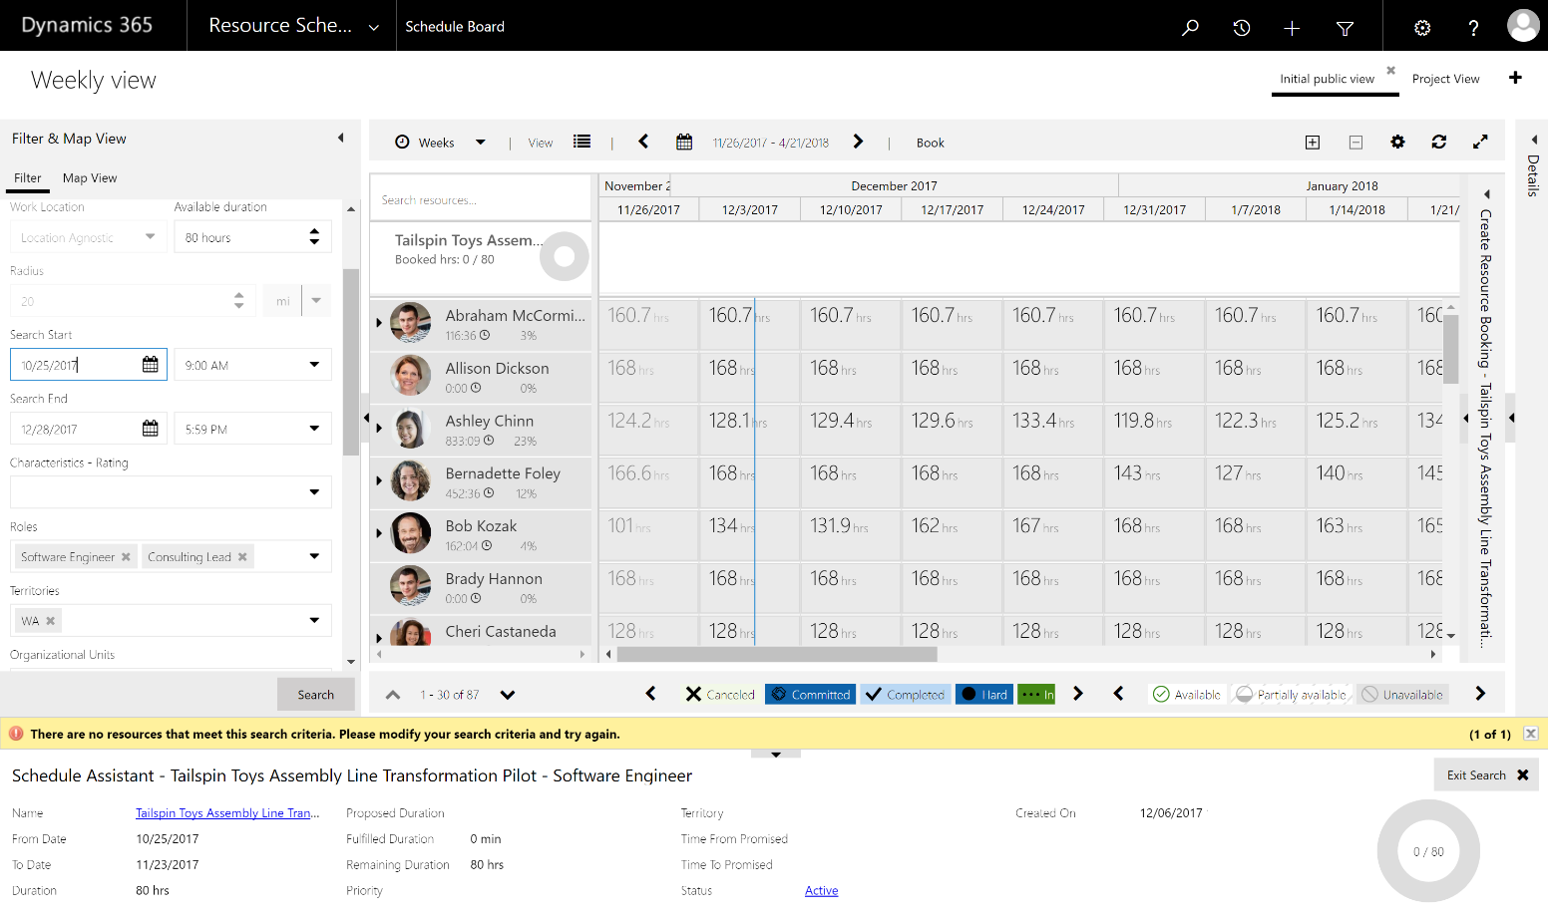Toggle the Committed booking status filter
Image resolution: width=1548 pixels, height=922 pixels.
pos(809,695)
